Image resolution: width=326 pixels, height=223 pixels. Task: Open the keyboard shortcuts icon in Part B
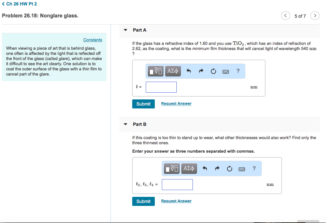click(x=242, y=168)
